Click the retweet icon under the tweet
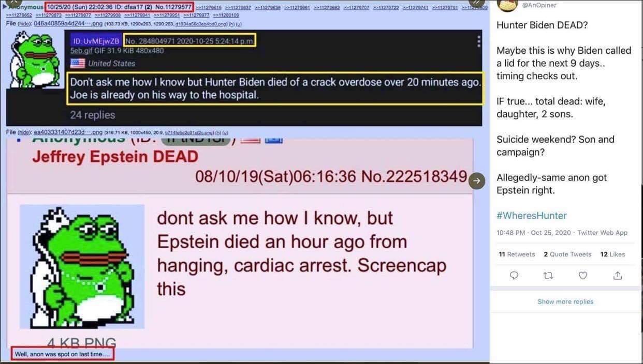The image size is (643, 364). tap(548, 276)
